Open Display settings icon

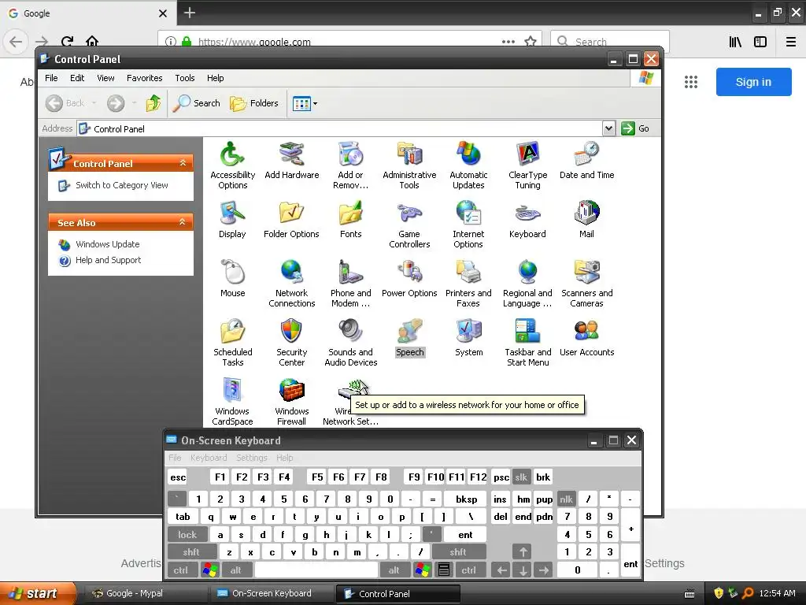click(232, 219)
